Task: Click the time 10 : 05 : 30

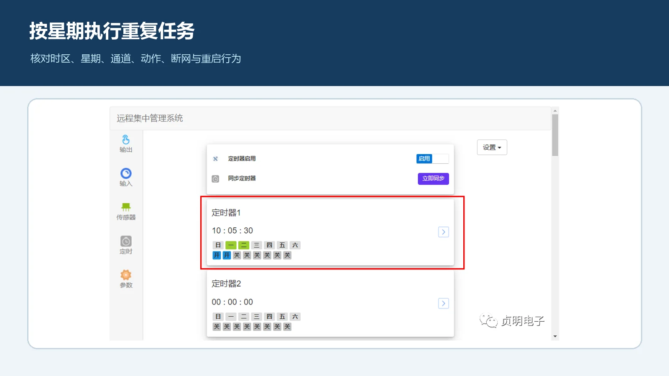Action: (232, 231)
